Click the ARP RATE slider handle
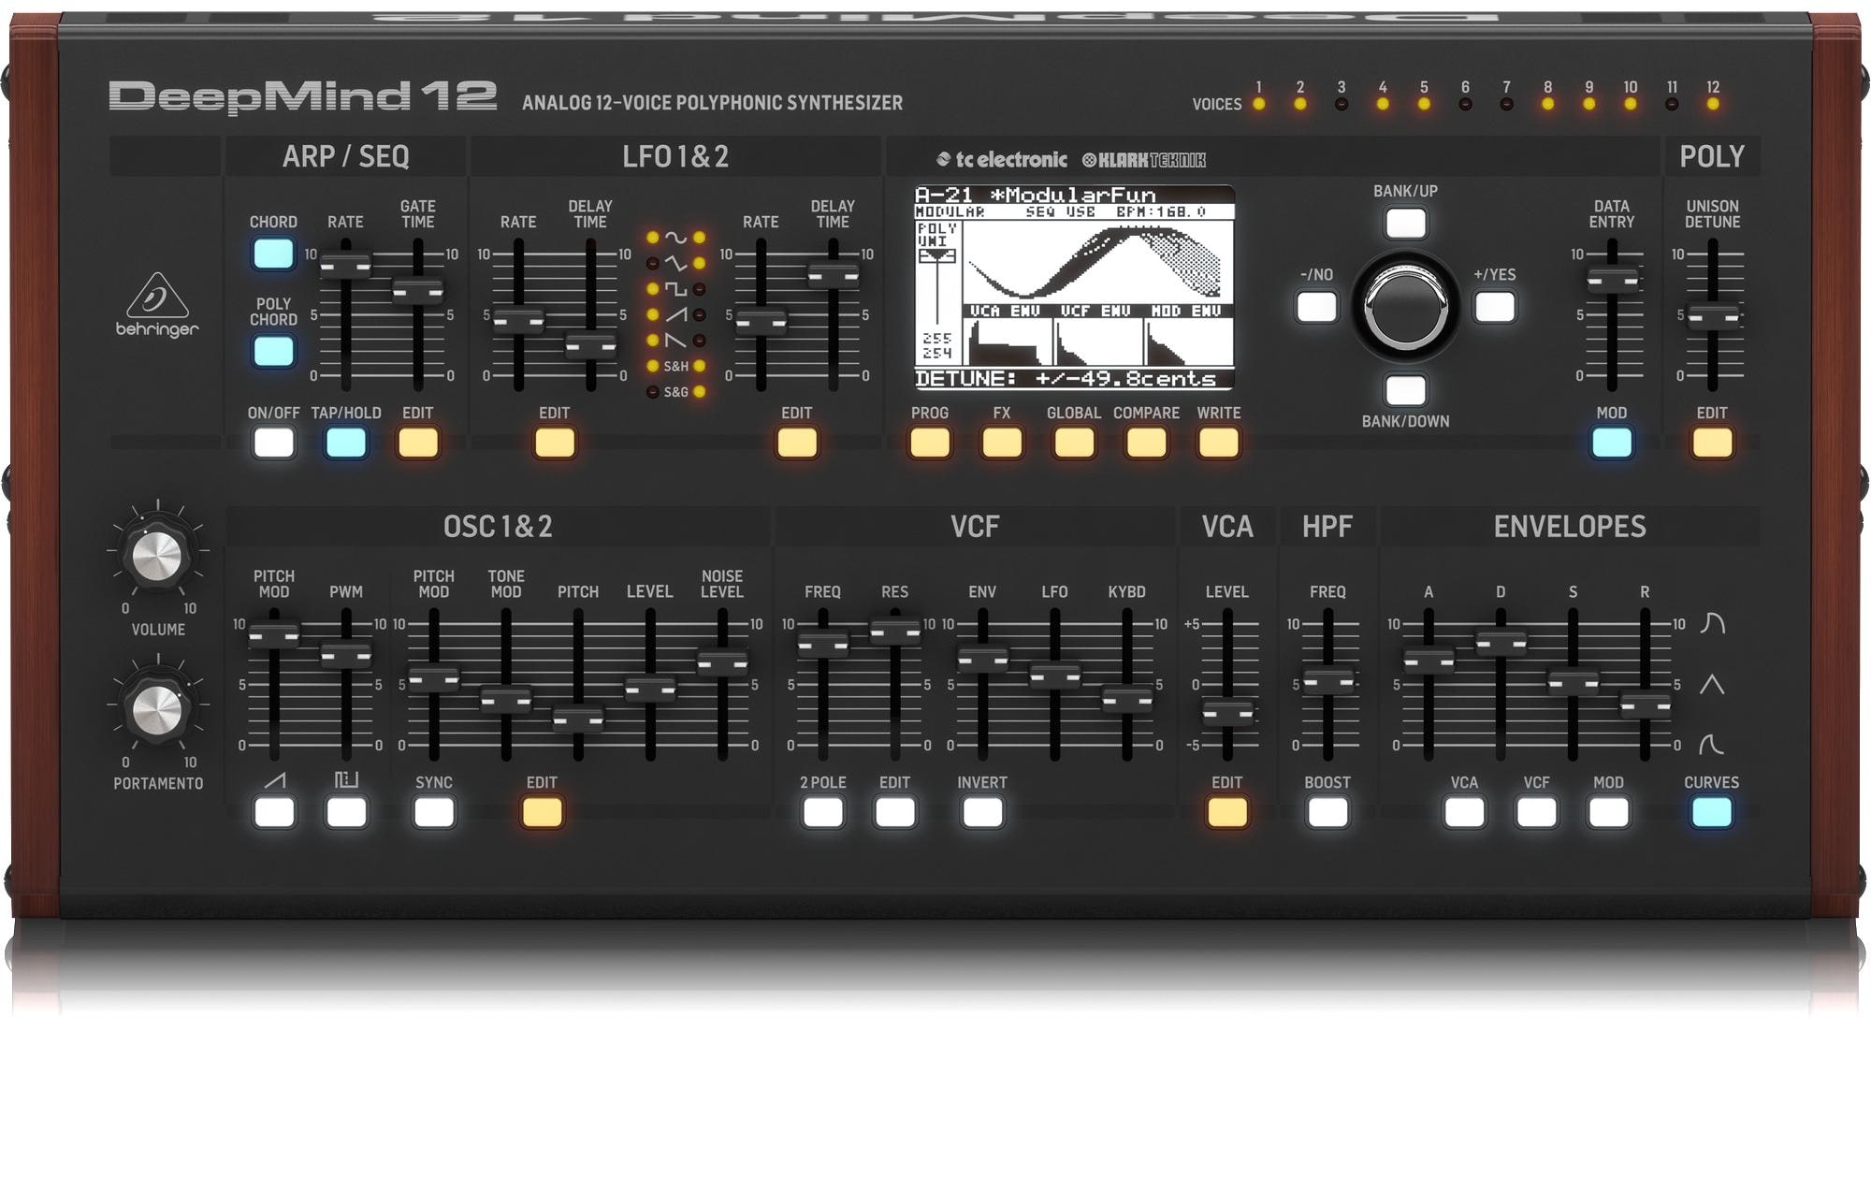The image size is (1871, 1177). tap(346, 266)
